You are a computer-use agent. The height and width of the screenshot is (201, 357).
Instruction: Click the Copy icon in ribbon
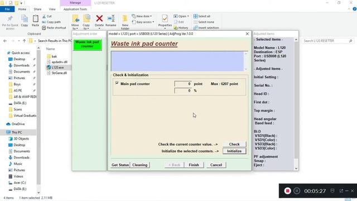point(25,18)
